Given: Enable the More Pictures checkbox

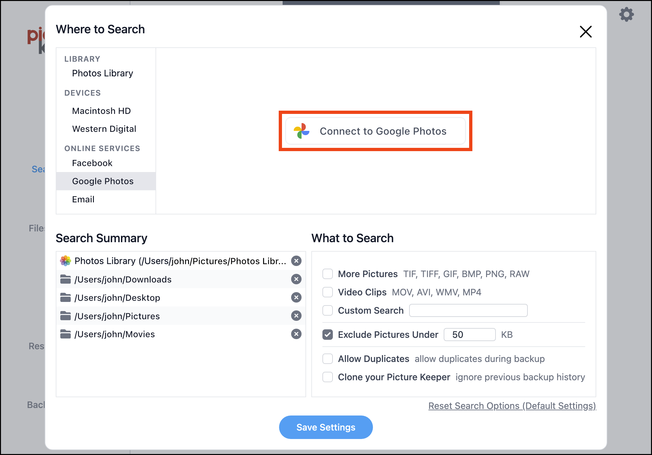Looking at the screenshot, I should pyautogui.click(x=328, y=274).
